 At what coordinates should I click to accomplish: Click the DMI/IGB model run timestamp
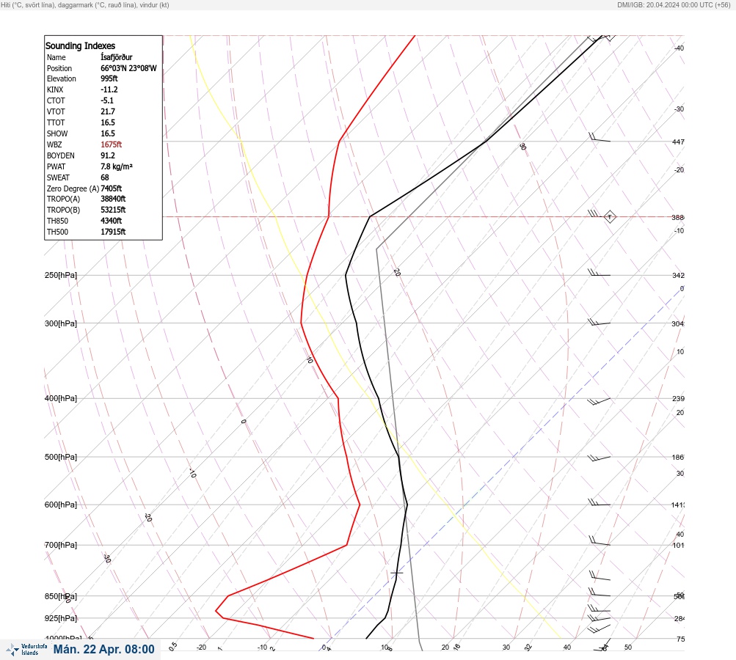pos(674,4)
